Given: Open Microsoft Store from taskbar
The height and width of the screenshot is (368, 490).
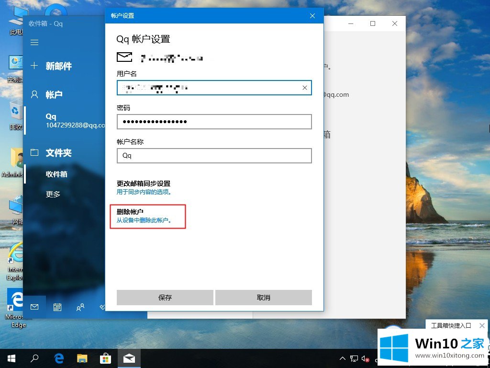Looking at the screenshot, I should coord(106,358).
